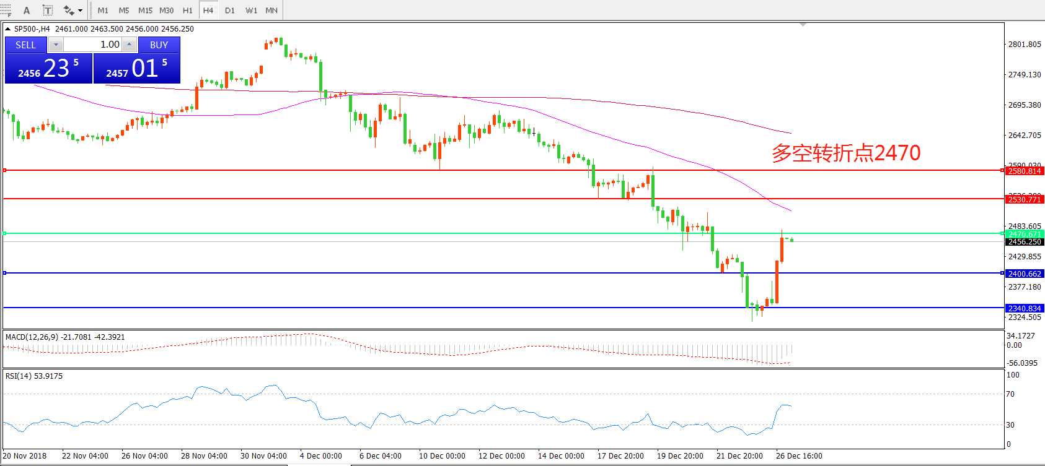The width and height of the screenshot is (1045, 466).
Task: Click the blue 2400.662 price level label
Action: [x=1024, y=274]
